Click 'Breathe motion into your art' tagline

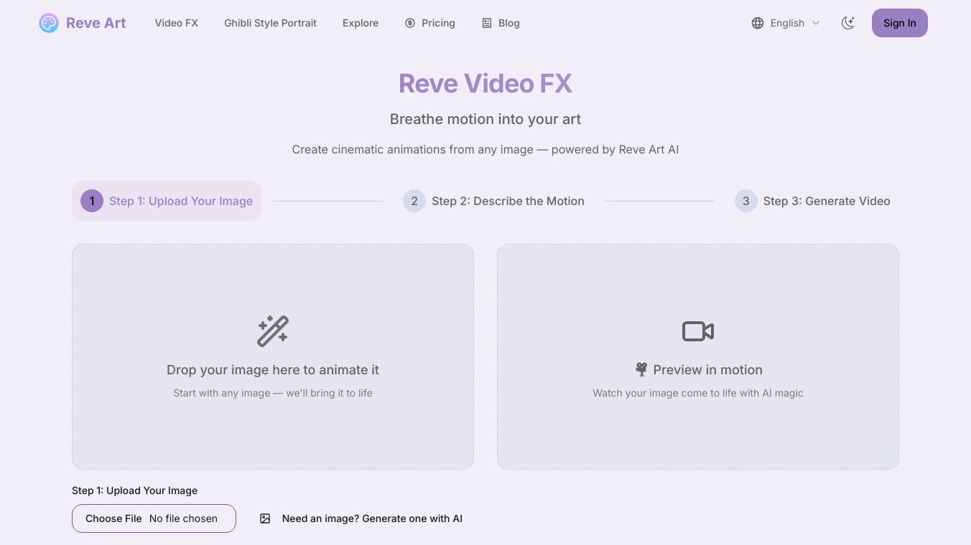tap(485, 119)
